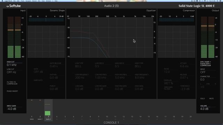Click the Compressor section header

click(x=189, y=10)
